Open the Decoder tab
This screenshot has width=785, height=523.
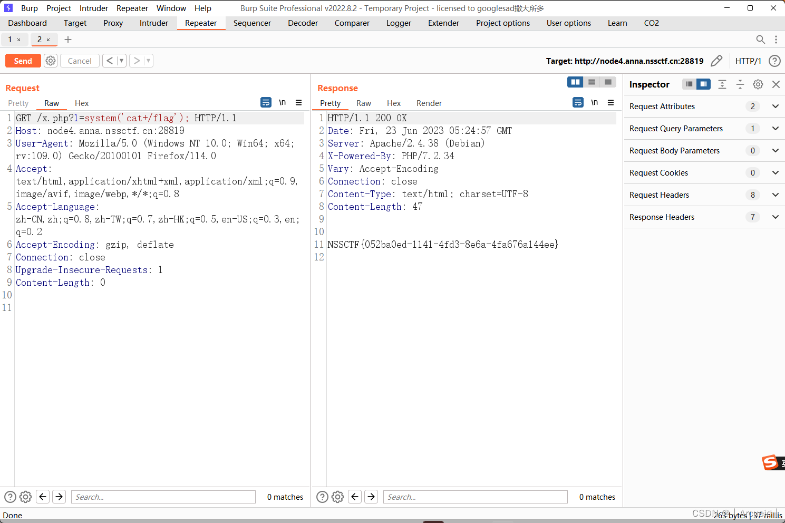(x=303, y=23)
